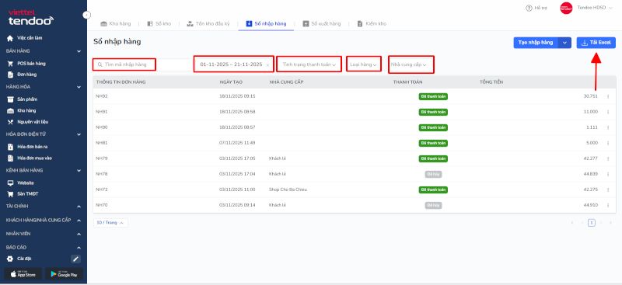Click the Tạo nhập hàng button

click(x=536, y=43)
